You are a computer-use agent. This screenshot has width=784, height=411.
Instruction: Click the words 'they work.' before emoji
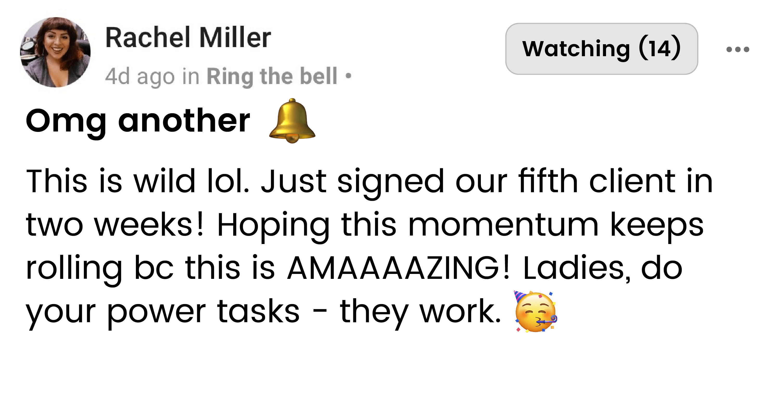point(420,312)
